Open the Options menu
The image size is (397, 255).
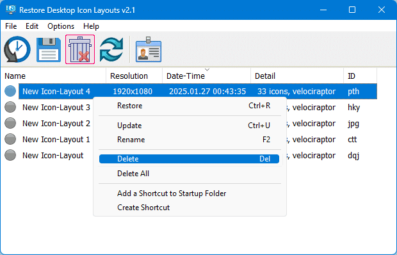click(x=61, y=26)
